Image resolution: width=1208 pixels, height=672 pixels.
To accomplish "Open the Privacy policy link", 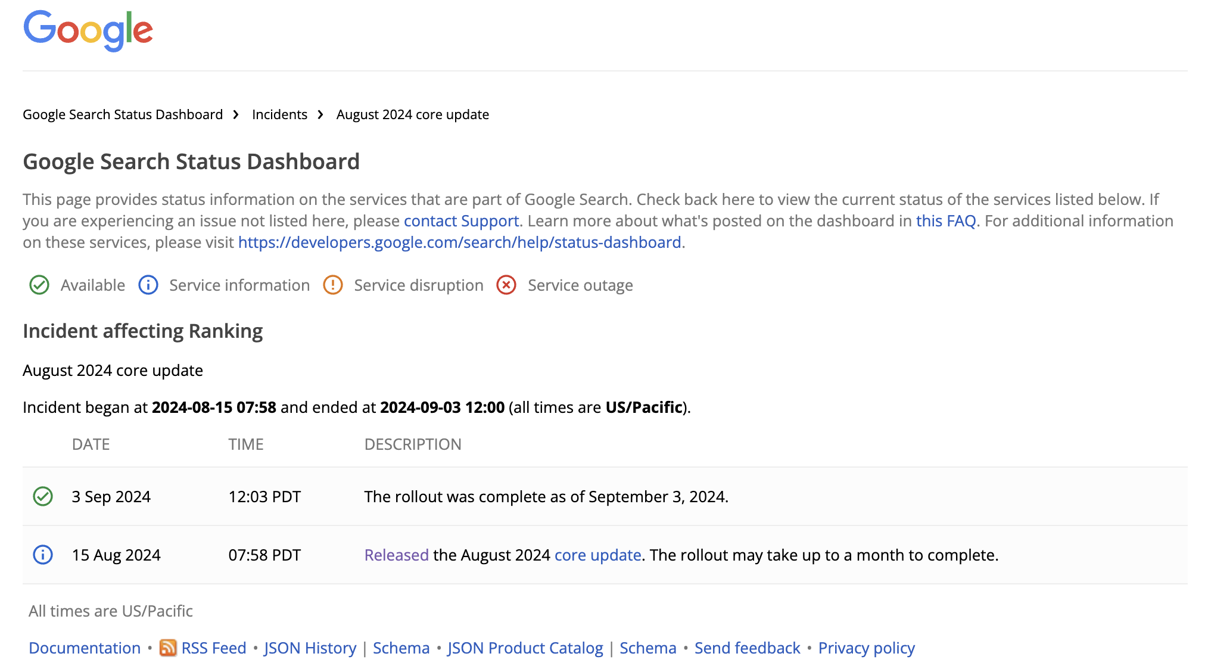I will coord(866,648).
